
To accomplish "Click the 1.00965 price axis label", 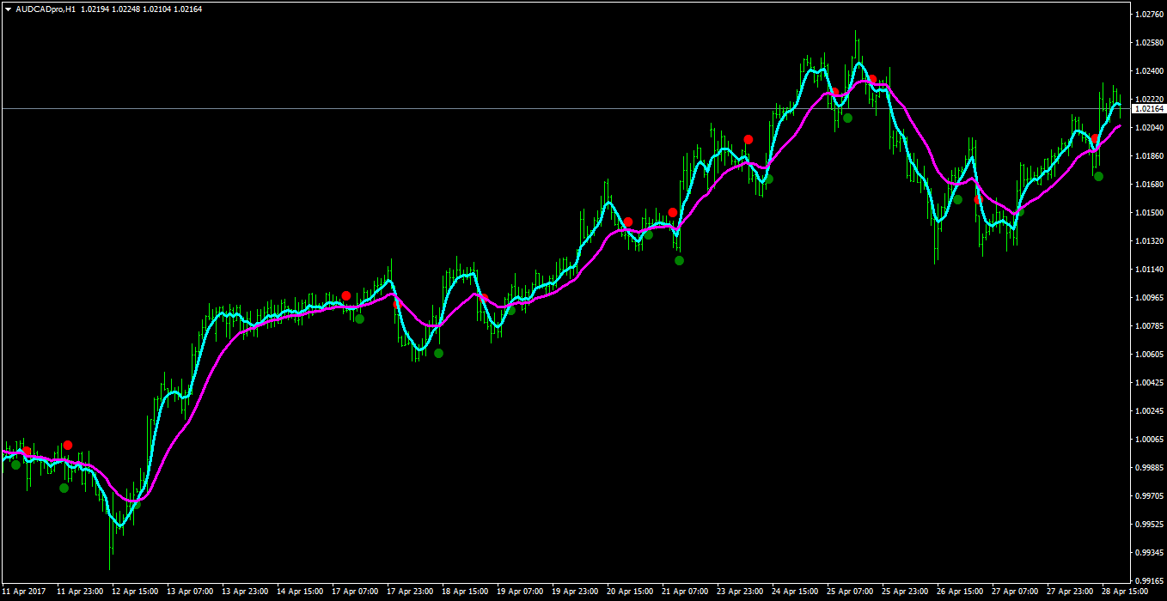I will [1149, 298].
